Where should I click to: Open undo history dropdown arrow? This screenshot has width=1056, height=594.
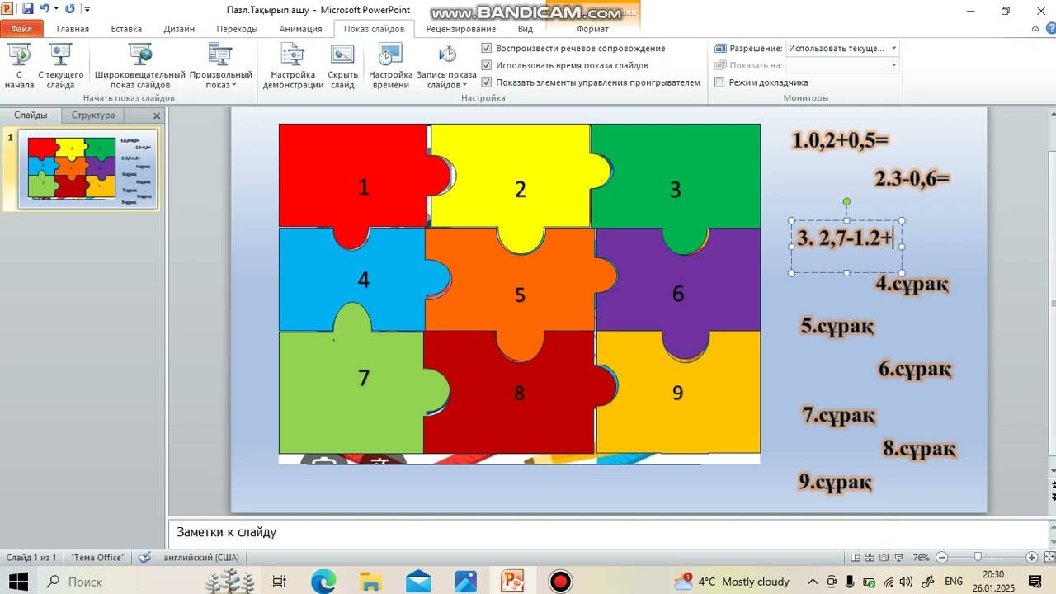coord(56,9)
